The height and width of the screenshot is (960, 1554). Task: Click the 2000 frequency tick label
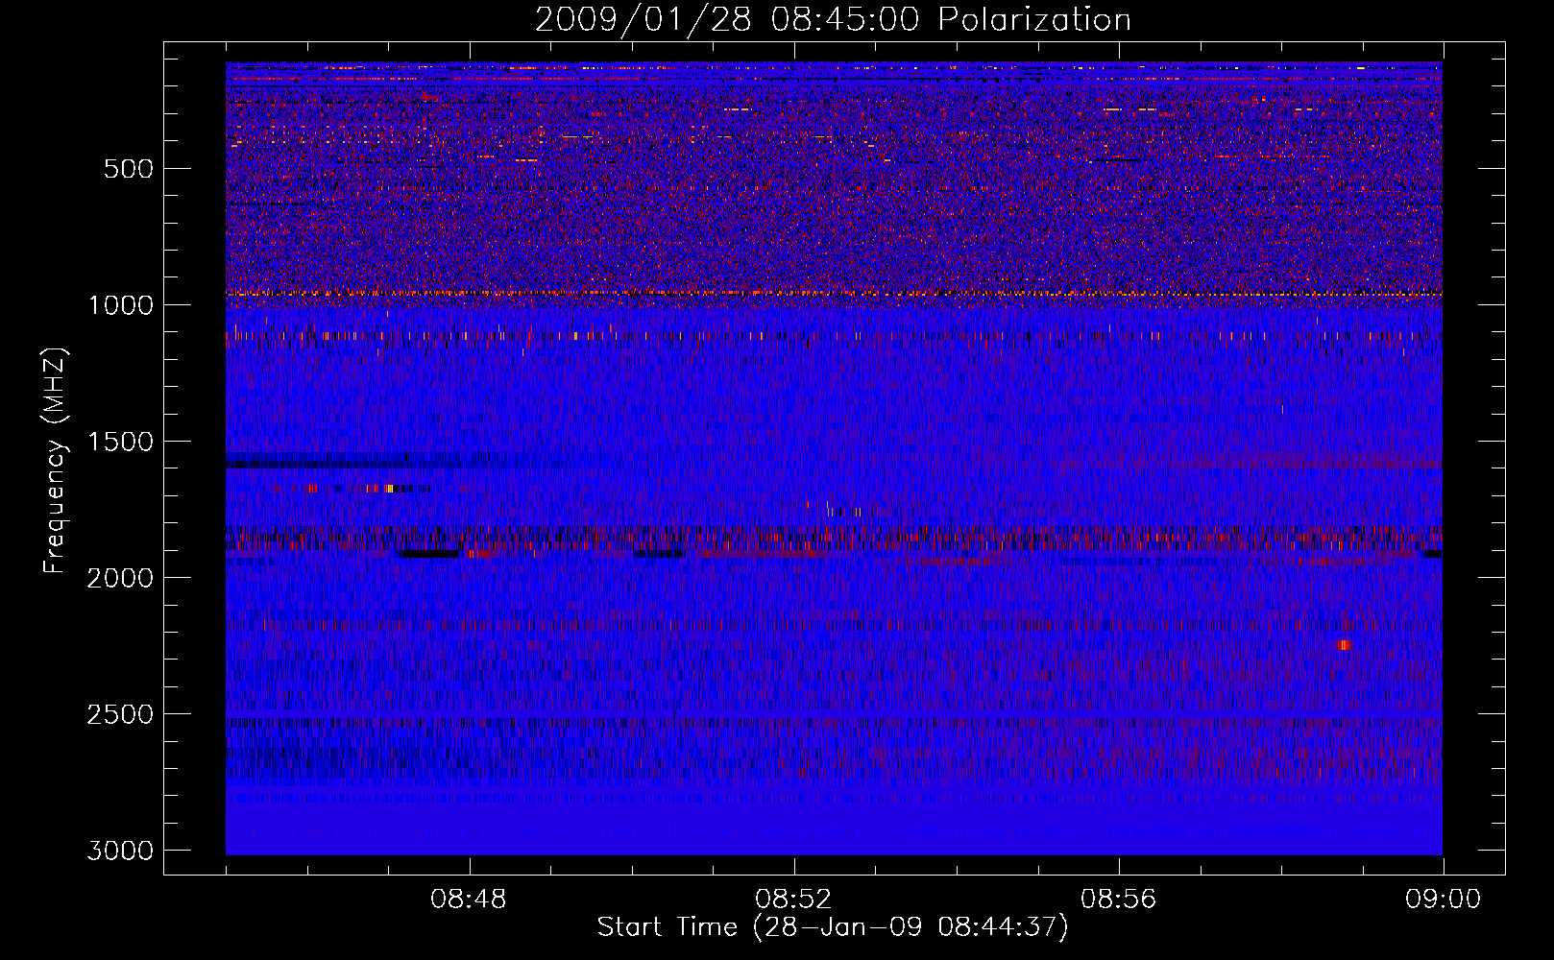[x=120, y=578]
